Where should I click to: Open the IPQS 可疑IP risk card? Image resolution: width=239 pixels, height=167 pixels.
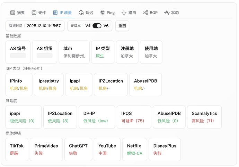[134, 117]
